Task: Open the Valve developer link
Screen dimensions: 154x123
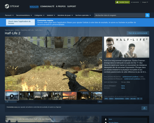Action: point(123,86)
